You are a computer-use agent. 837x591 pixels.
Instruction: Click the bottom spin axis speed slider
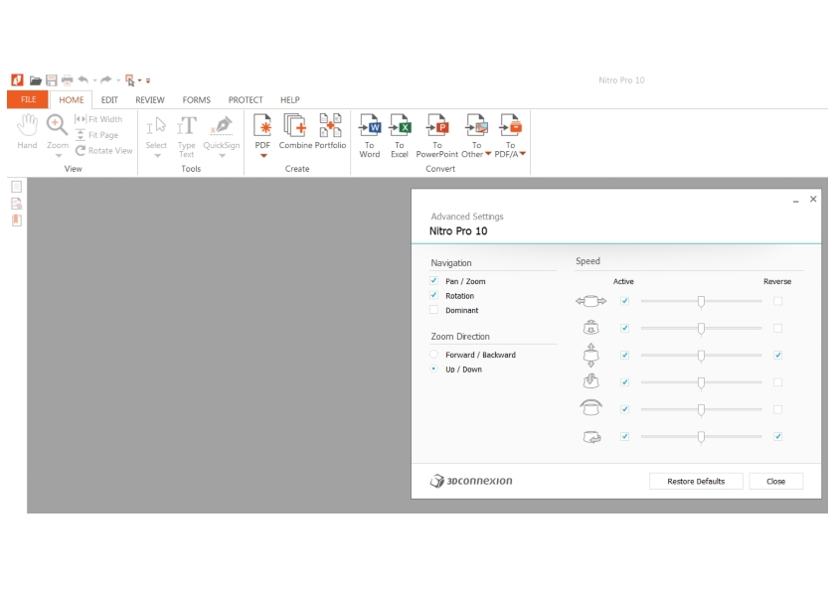(x=701, y=437)
